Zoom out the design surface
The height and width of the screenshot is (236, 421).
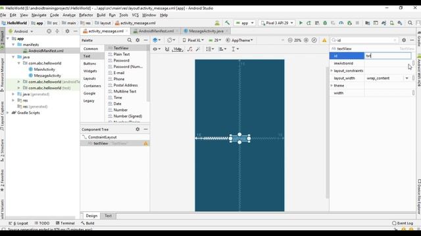(x=290, y=40)
